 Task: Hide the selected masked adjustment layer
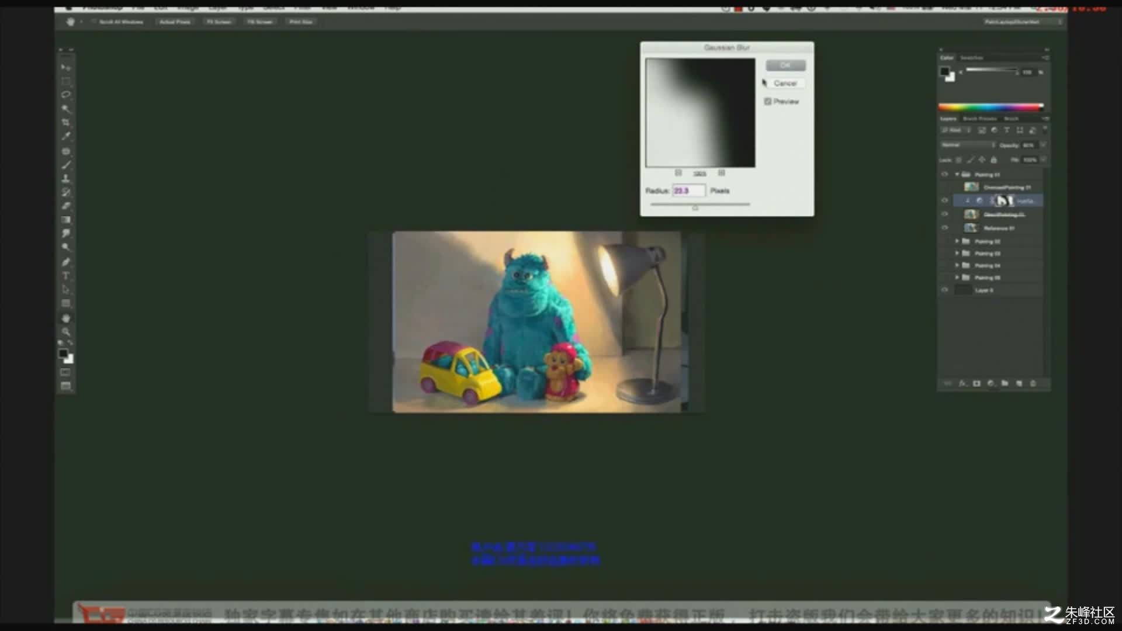(x=944, y=200)
